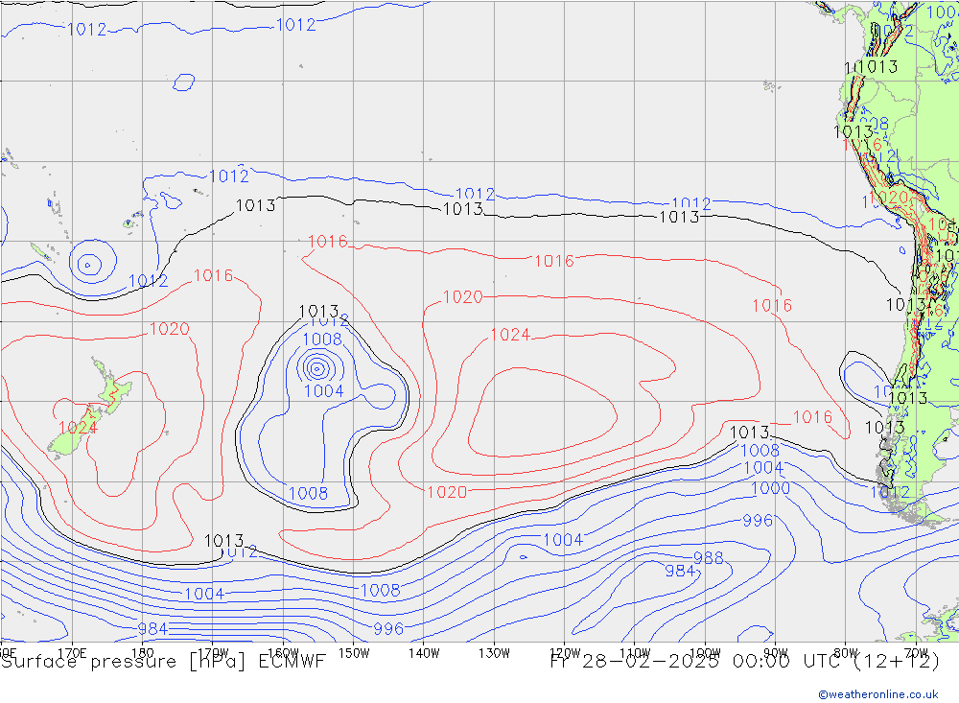Click the 'Surface pressure [hPa] ECMWF' title

coord(163,662)
